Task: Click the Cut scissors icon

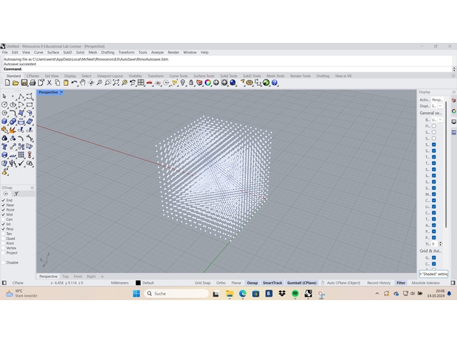Action: coord(49,83)
